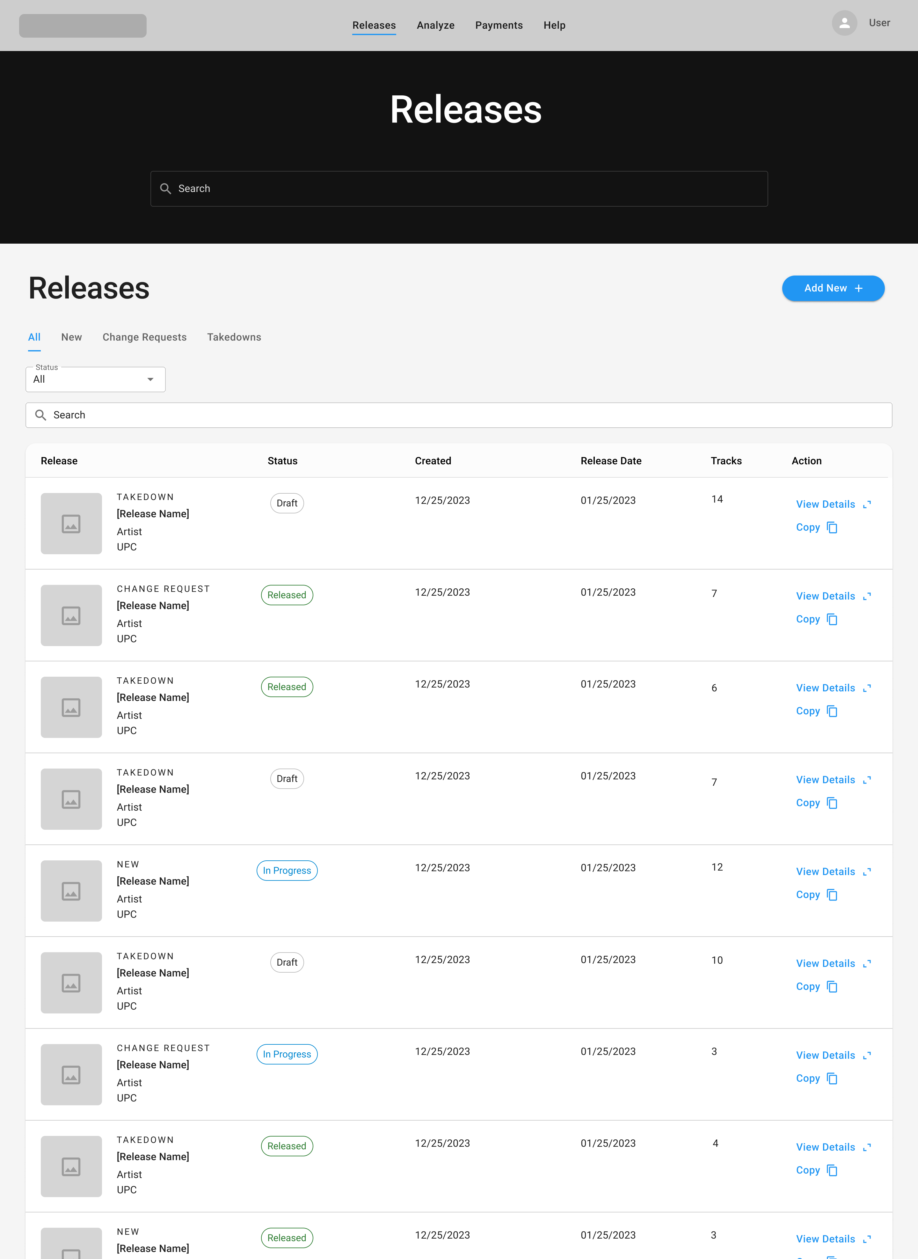Click Copy link in second release row
The image size is (918, 1259).
(807, 619)
